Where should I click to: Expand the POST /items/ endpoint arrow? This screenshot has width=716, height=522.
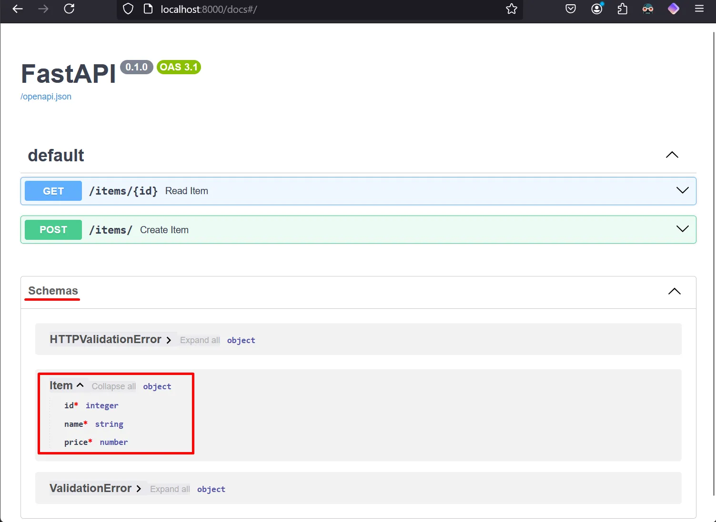pos(682,229)
